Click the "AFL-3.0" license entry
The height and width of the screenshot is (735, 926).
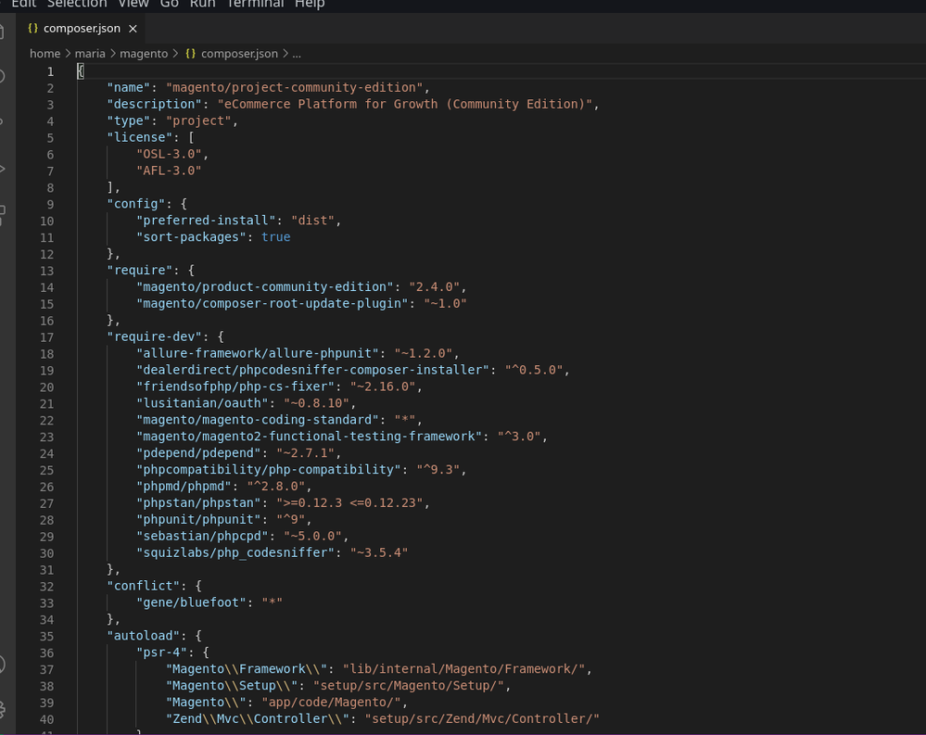(x=170, y=171)
